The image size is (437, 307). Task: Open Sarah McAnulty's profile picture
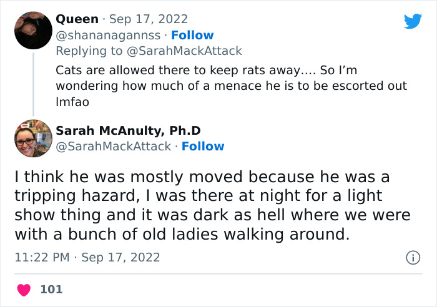pyautogui.click(x=33, y=138)
